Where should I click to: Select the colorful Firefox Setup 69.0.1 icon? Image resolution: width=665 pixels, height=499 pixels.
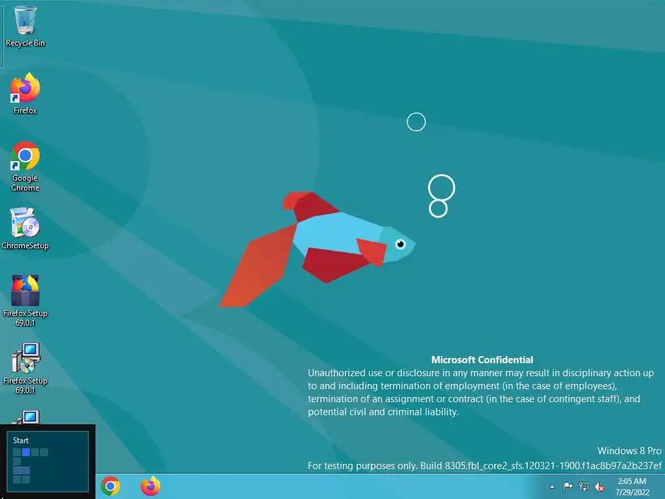pyautogui.click(x=25, y=300)
